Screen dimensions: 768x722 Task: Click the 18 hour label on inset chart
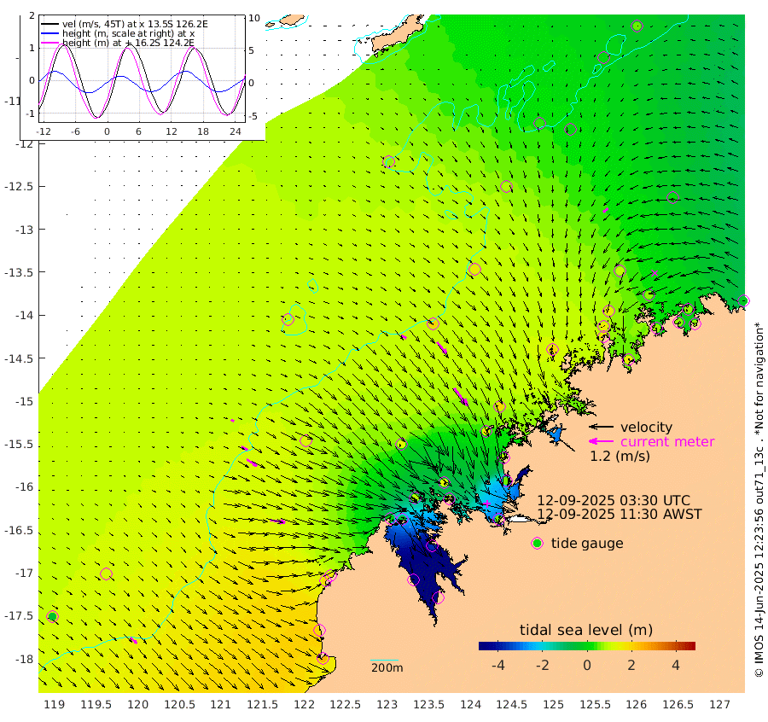pyautogui.click(x=203, y=131)
